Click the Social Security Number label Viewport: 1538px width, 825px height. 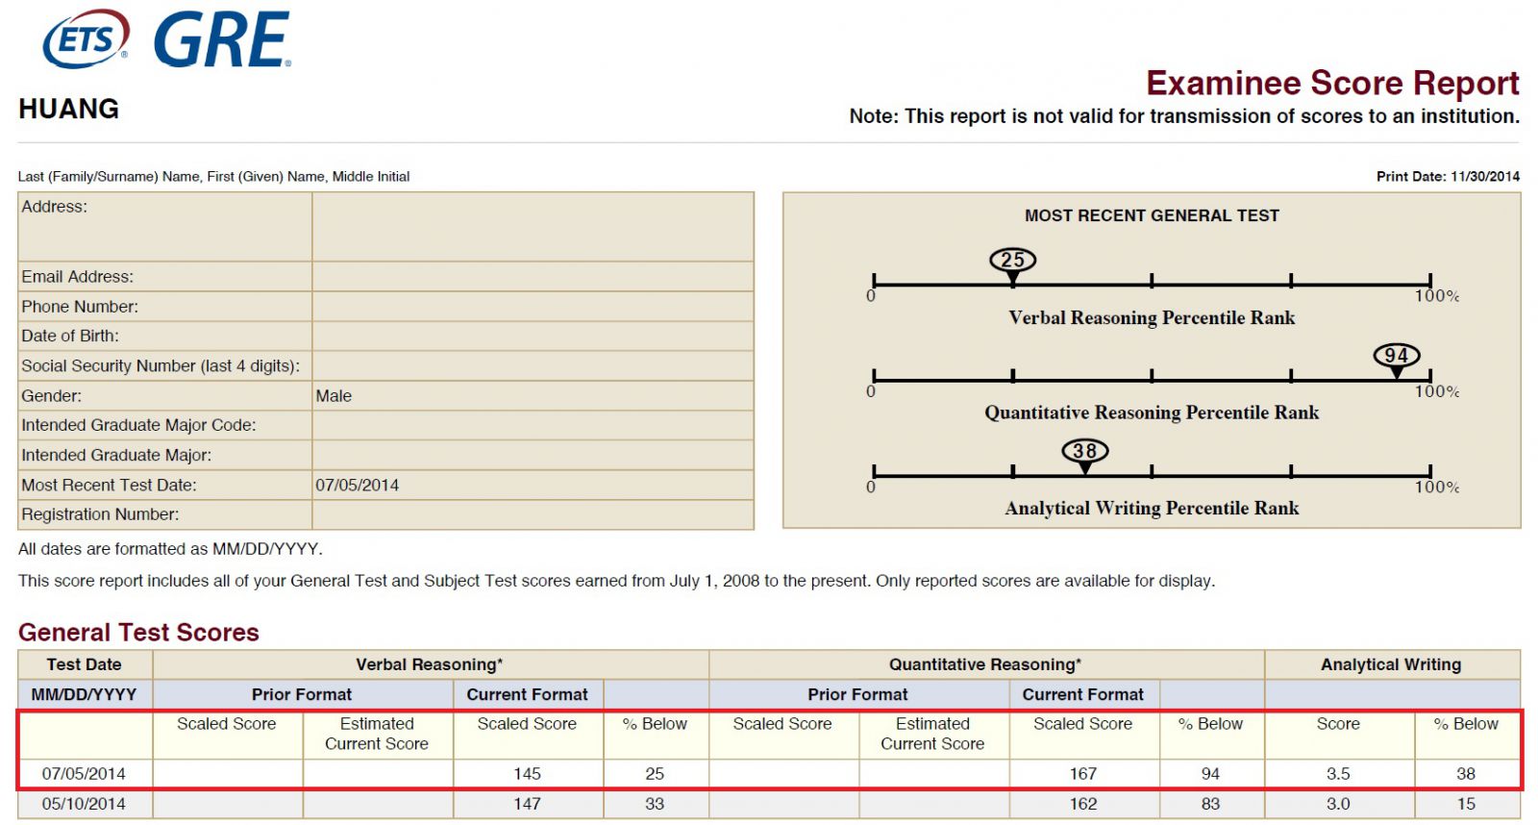pyautogui.click(x=161, y=366)
